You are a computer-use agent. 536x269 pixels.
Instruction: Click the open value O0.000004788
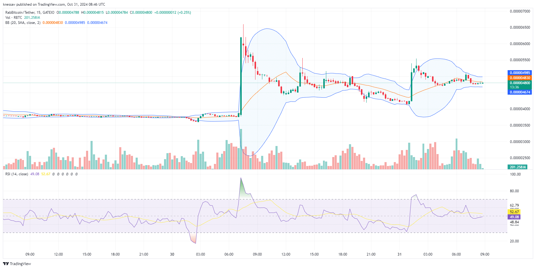coord(68,13)
